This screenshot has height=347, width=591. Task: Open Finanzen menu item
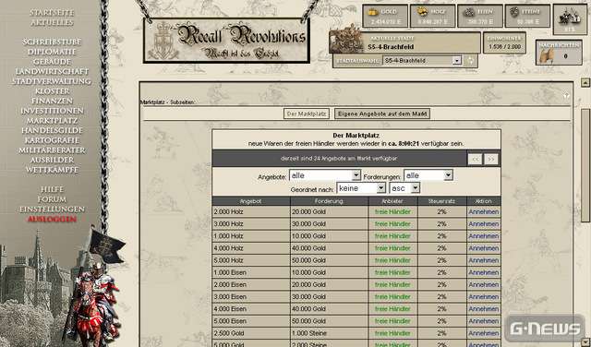pos(52,101)
